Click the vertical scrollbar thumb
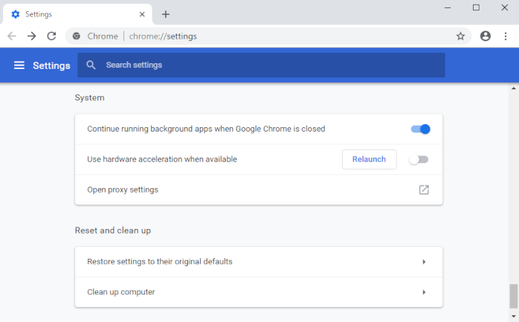 tap(514, 297)
